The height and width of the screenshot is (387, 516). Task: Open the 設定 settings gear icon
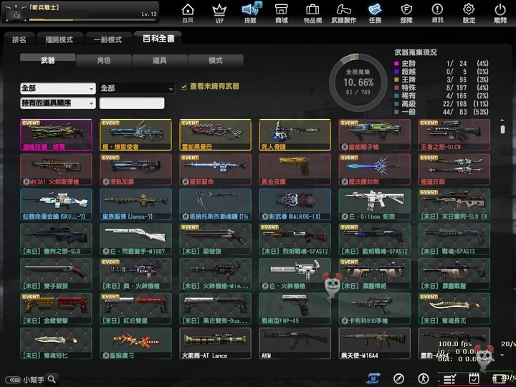point(469,12)
